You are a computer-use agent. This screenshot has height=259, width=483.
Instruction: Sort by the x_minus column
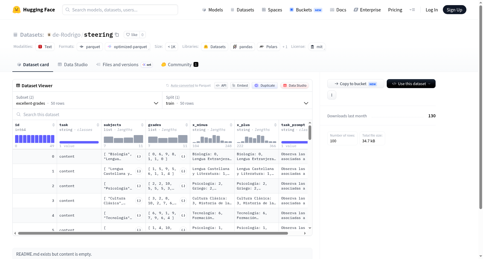point(231,125)
